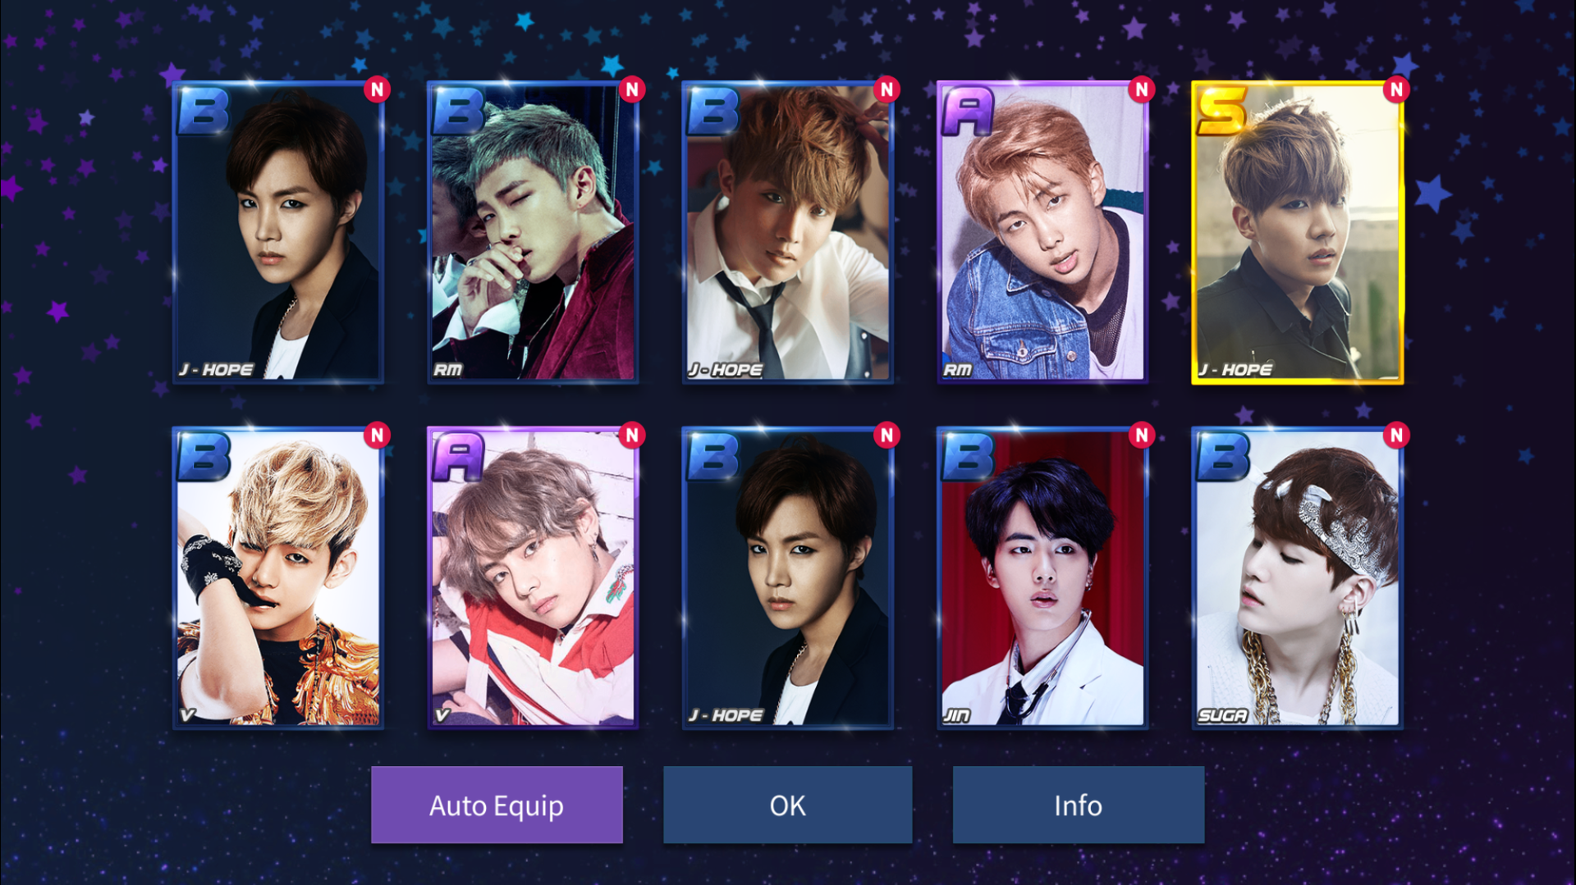Confirm with the OK button
The height and width of the screenshot is (885, 1576).
787,805
